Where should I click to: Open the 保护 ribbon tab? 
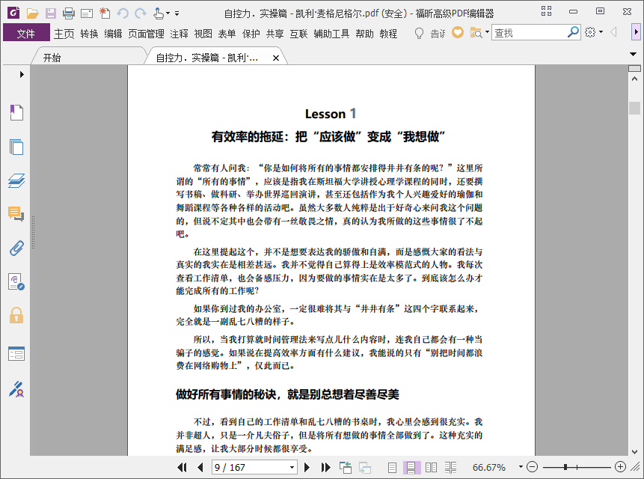click(251, 34)
